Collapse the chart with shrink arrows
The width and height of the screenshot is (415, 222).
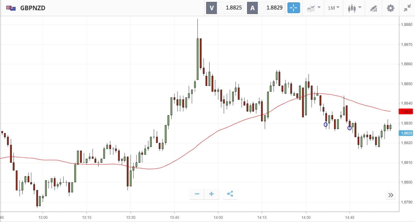pos(407,8)
